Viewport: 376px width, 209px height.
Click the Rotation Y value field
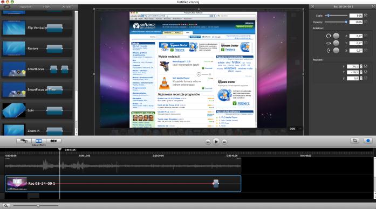[x=356, y=43]
